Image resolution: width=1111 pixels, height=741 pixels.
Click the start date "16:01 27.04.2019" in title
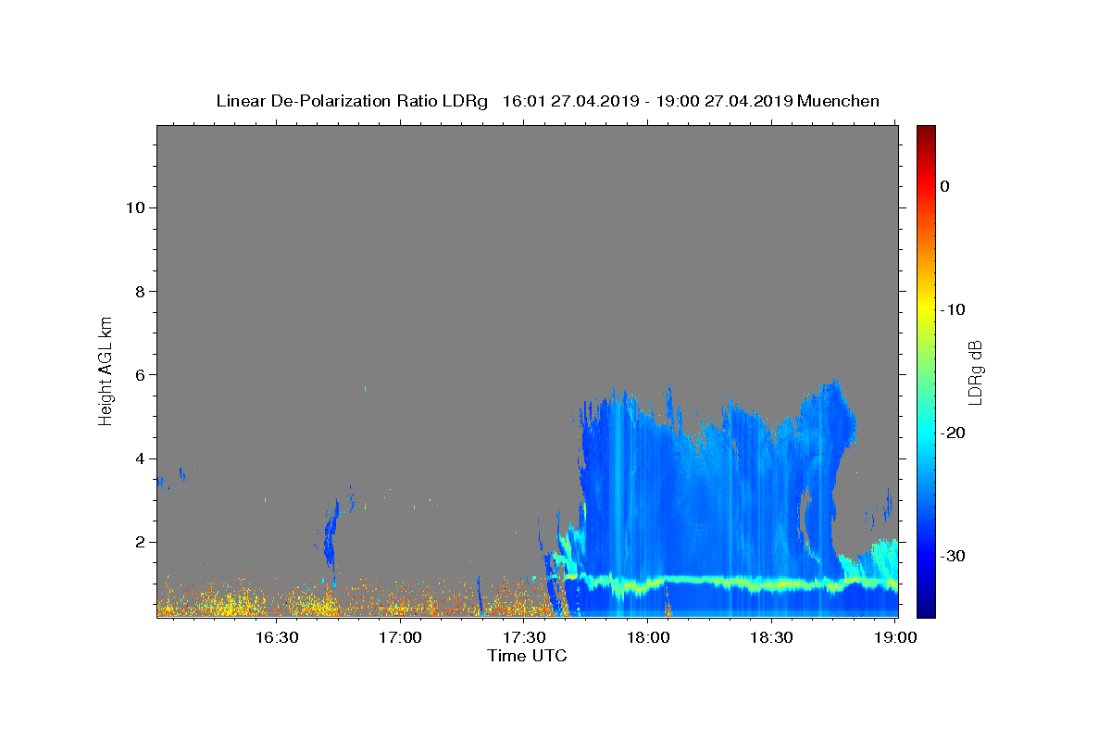570,101
